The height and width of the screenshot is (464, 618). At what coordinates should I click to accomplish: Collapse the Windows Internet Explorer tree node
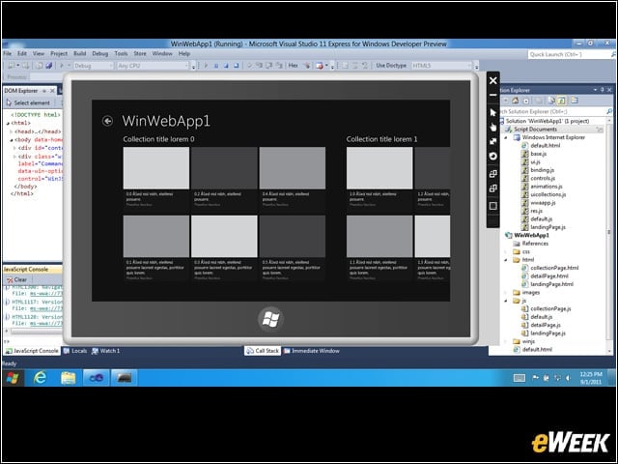point(506,137)
